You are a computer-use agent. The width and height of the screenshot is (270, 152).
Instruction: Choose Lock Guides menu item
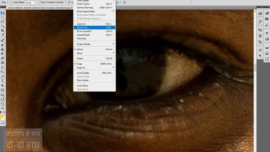point(94,73)
